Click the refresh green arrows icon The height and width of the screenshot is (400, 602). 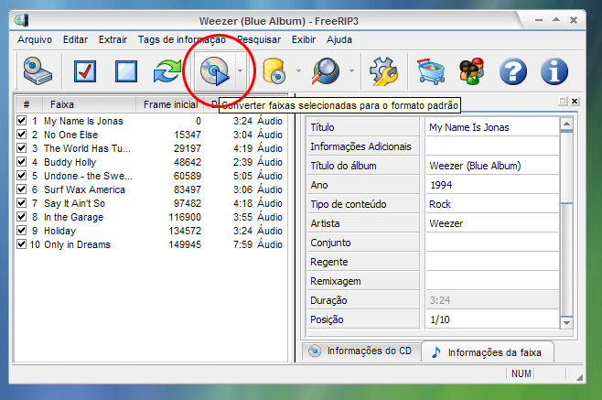point(167,71)
